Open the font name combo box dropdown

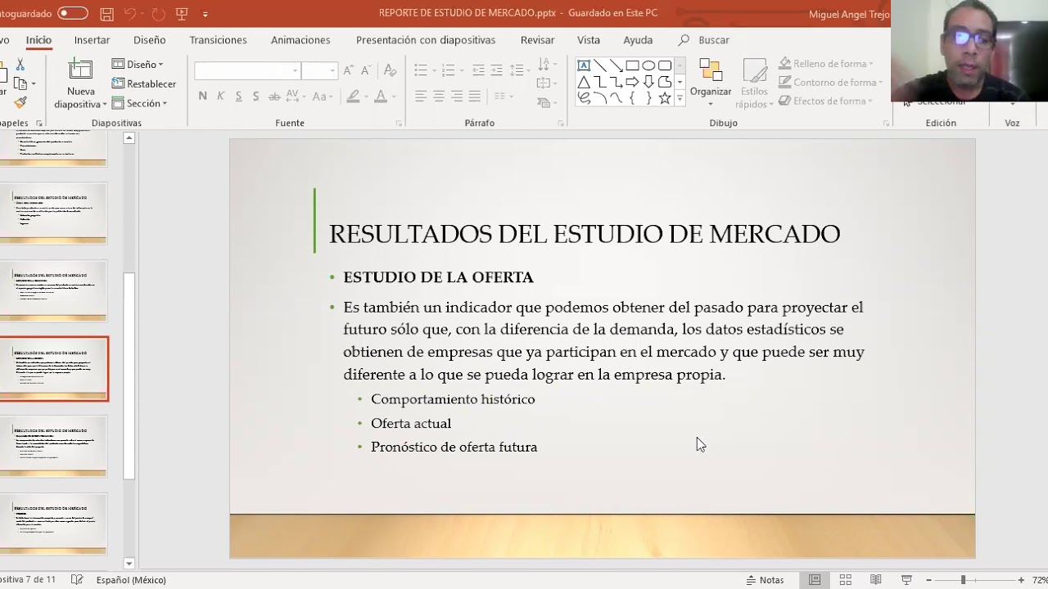[x=295, y=70]
